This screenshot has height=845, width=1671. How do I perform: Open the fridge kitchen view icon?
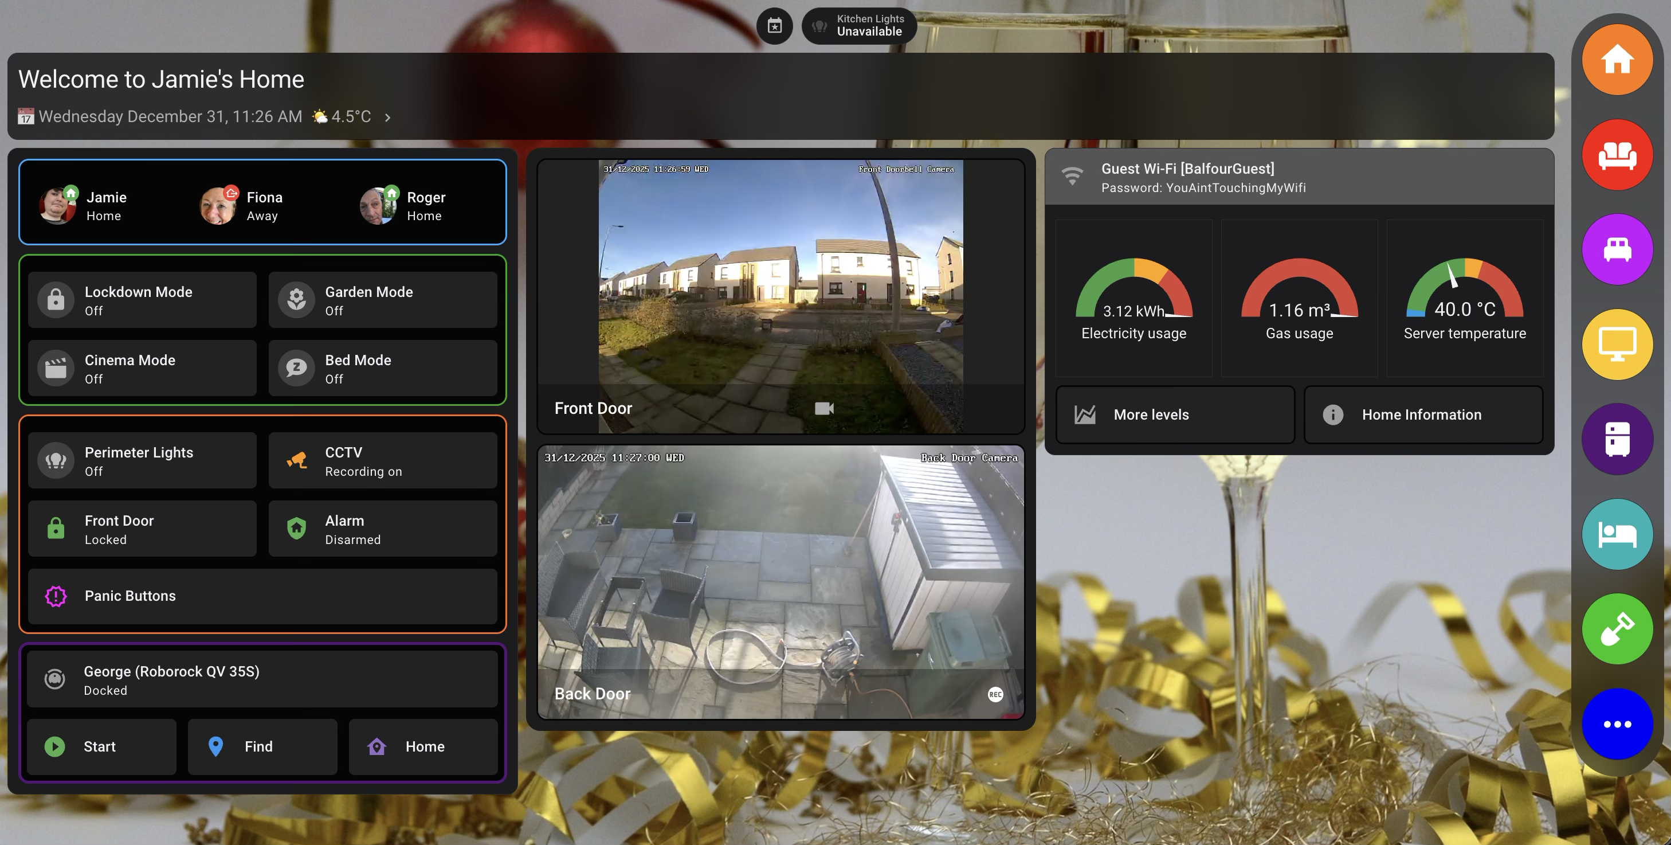[x=1617, y=439]
